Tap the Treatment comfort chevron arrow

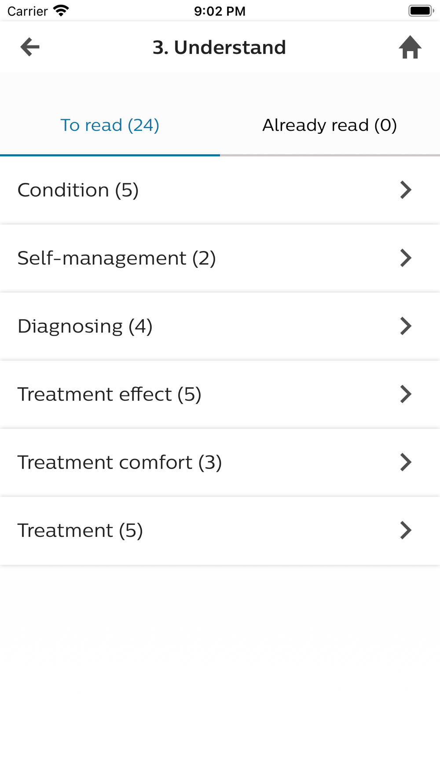(x=405, y=462)
